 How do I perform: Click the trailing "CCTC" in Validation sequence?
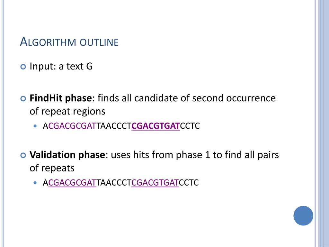click(189, 183)
